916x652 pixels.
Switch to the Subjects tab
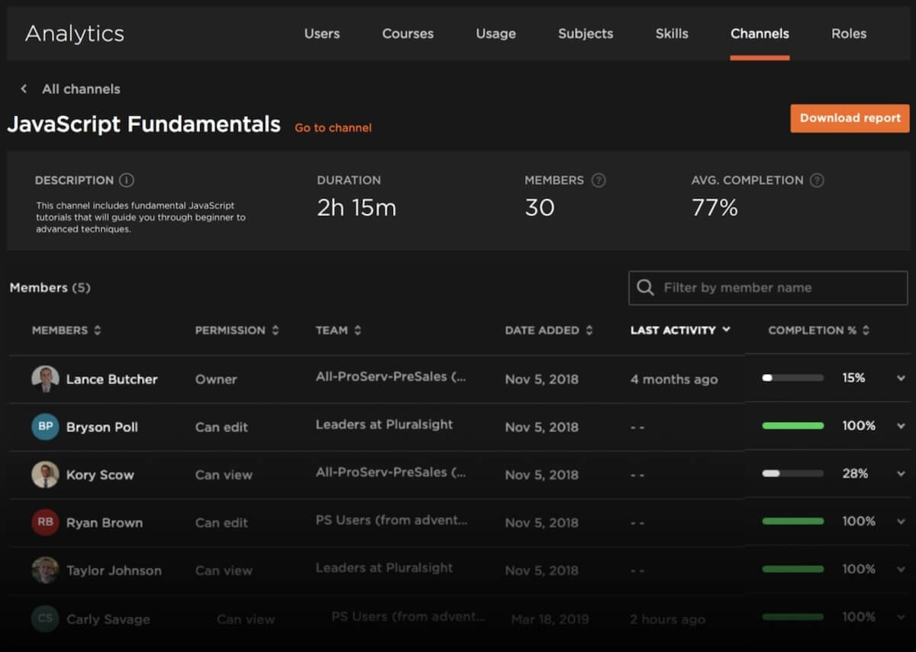click(x=585, y=34)
